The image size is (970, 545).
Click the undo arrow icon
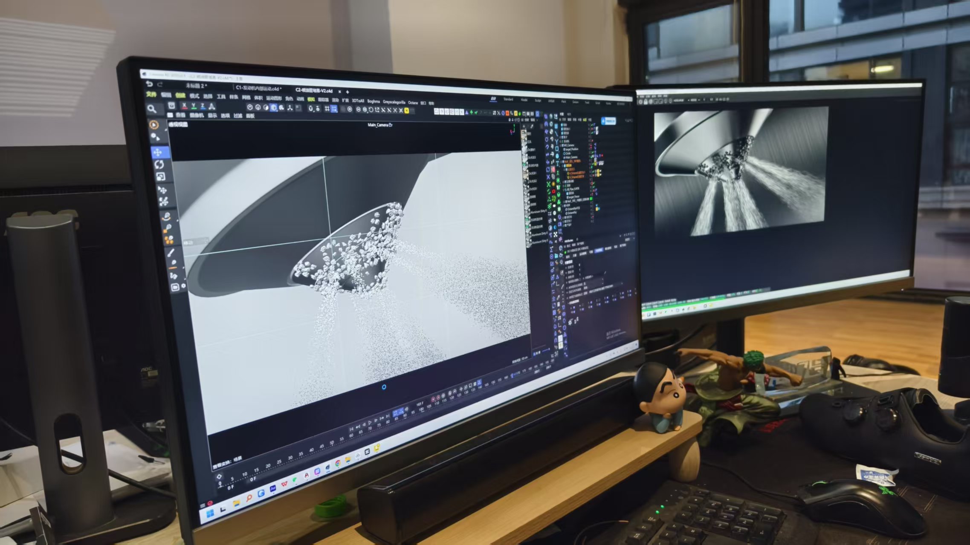pyautogui.click(x=149, y=84)
